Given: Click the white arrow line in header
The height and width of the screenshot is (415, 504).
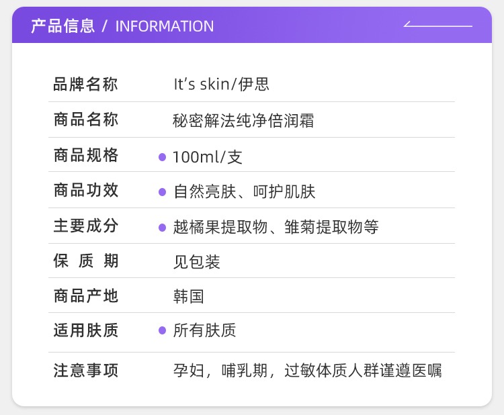Looking at the screenshot, I should point(437,26).
